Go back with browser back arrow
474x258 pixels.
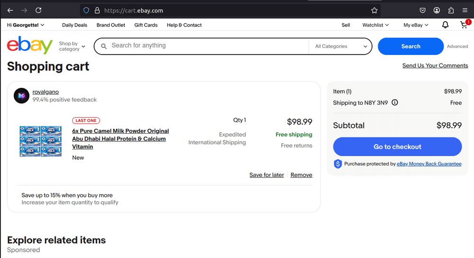[x=10, y=10]
